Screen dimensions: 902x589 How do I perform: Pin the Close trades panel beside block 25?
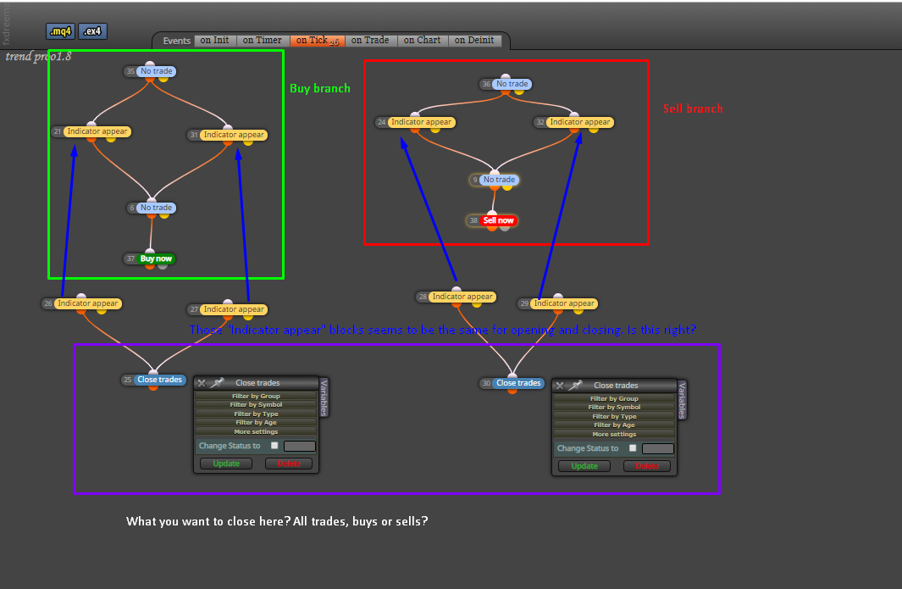pyautogui.click(x=218, y=383)
